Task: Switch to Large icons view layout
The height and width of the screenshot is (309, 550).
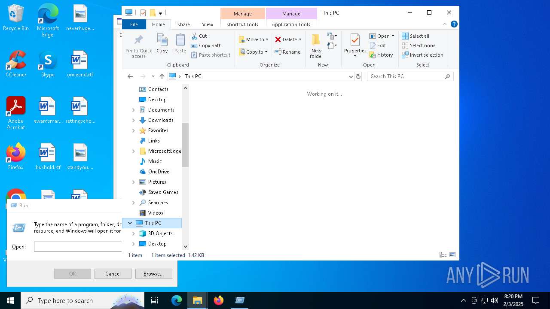Action: [x=452, y=255]
